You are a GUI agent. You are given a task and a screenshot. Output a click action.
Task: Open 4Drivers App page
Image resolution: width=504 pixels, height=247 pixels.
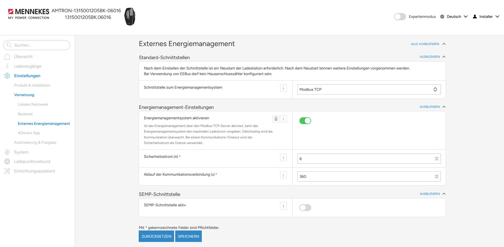tap(29, 133)
